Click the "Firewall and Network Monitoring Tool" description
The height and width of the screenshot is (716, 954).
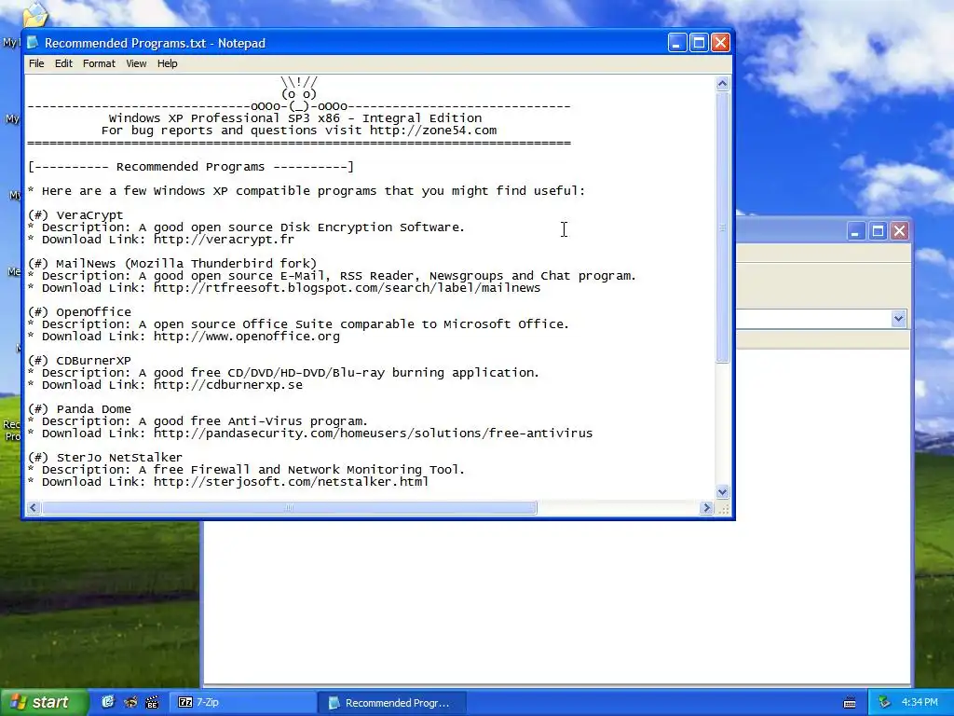(246, 470)
